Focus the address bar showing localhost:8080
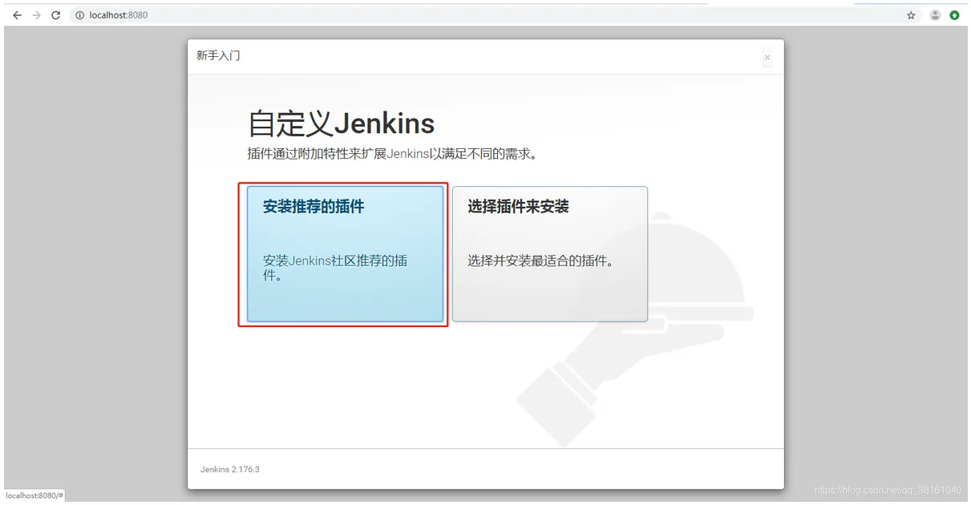This screenshot has width=971, height=505. point(495,15)
